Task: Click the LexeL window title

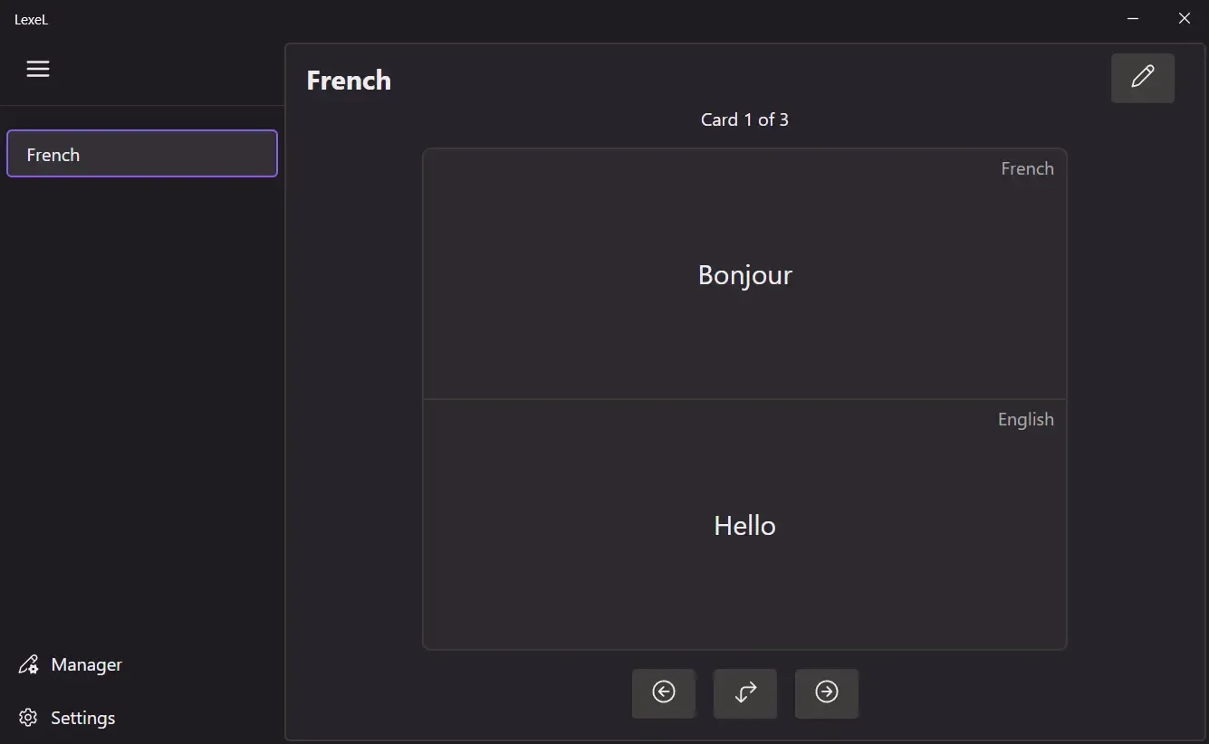Action: (x=31, y=19)
